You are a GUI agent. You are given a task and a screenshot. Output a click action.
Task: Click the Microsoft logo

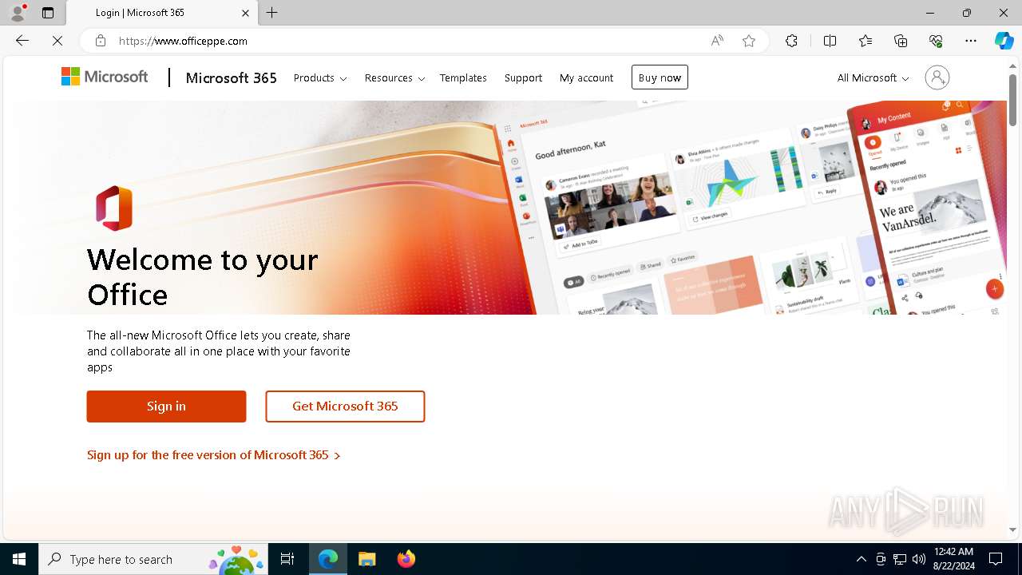pyautogui.click(x=105, y=77)
